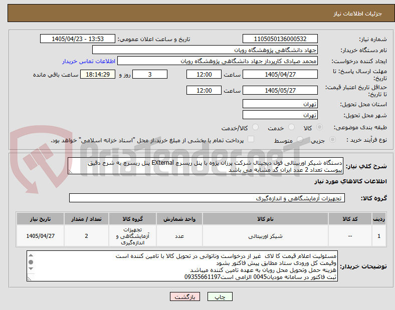
Task: Click scrollbar thumb in buyer notes box
Action: coord(31,262)
